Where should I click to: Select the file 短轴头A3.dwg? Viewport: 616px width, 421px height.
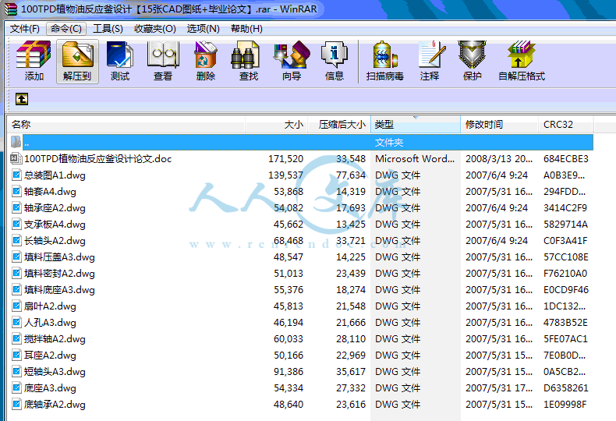(x=55, y=372)
